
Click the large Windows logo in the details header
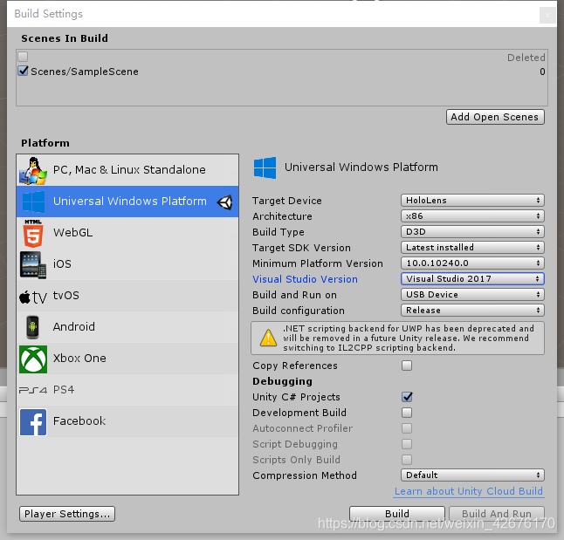tap(265, 167)
